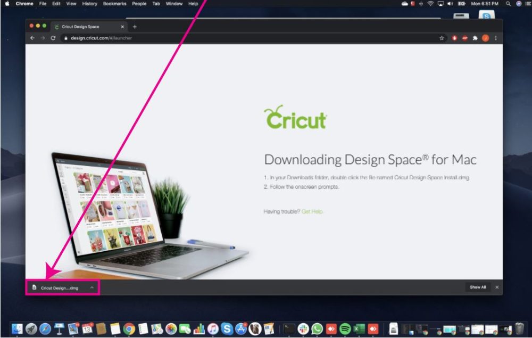
Task: Open the Trash in dock
Action: (x=519, y=328)
